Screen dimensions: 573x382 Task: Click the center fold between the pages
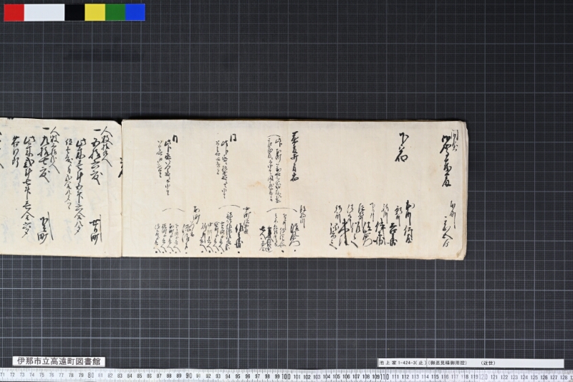(x=122, y=188)
